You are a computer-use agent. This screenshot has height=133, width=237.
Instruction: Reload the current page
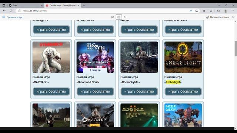coord(11,11)
